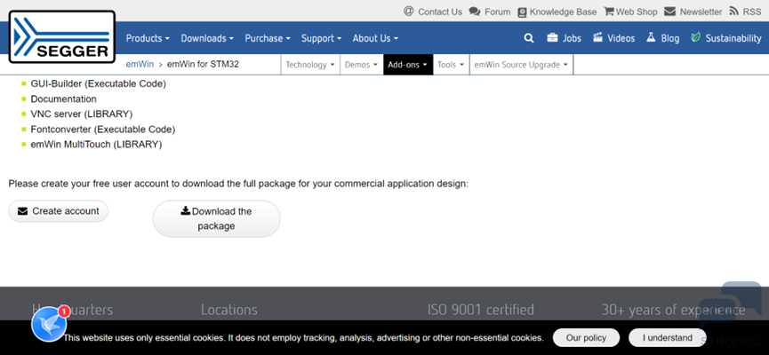This screenshot has height=355, width=769.
Task: Select the emWin MultiTouch (LIBRARY) item
Action: click(x=96, y=145)
